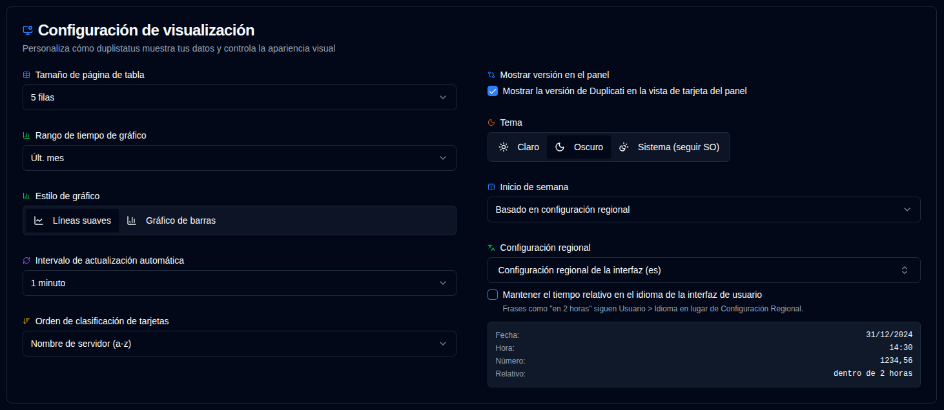Choose Líneas suaves chart style
The height and width of the screenshot is (410, 944).
pos(72,220)
